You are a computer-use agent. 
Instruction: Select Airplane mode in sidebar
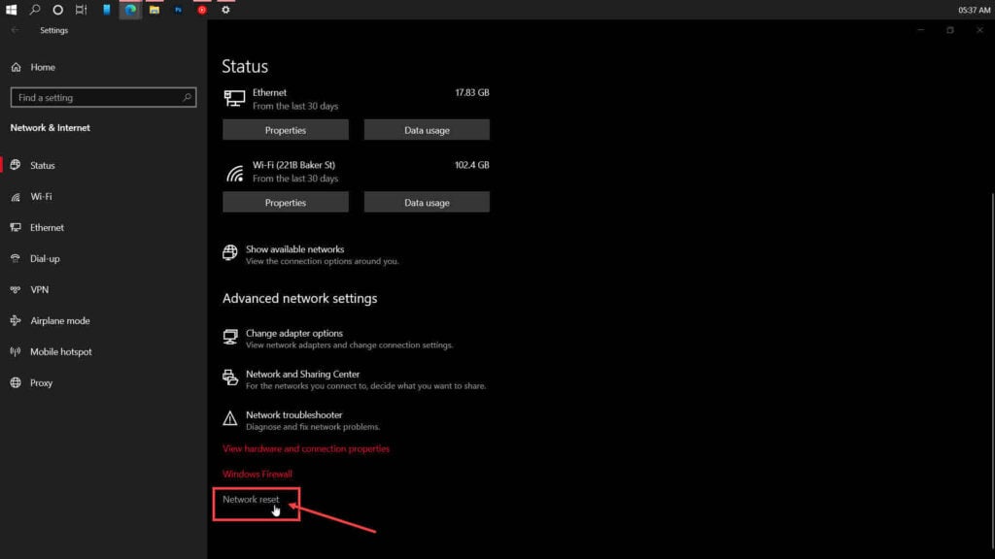click(x=59, y=321)
